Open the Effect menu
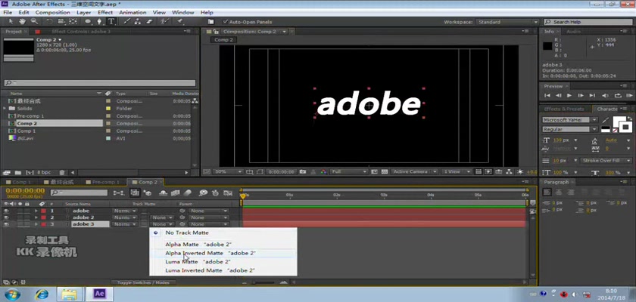This screenshot has height=302, width=636. click(105, 13)
